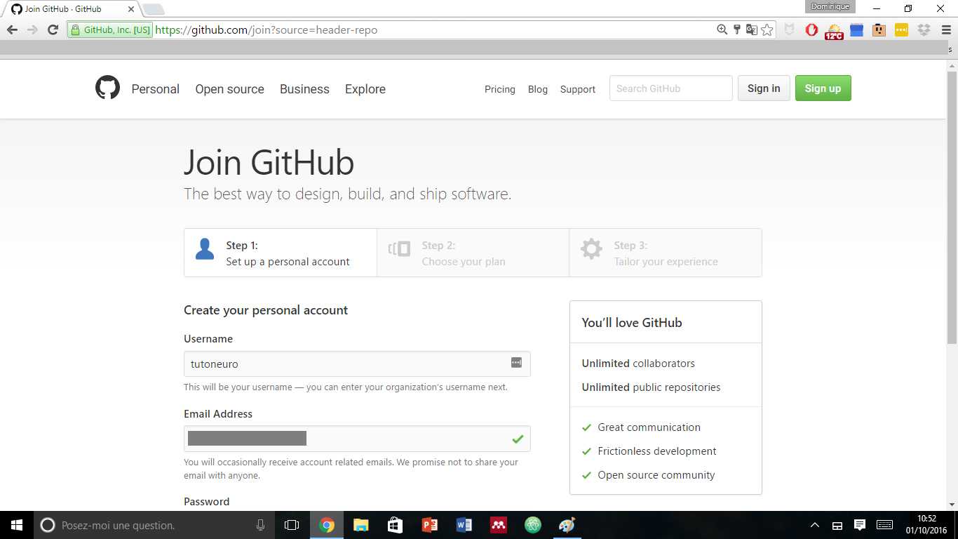Viewport: 958px width, 539px height.
Task: Click the red AdBlock stop-hand extension icon
Action: coord(811,30)
